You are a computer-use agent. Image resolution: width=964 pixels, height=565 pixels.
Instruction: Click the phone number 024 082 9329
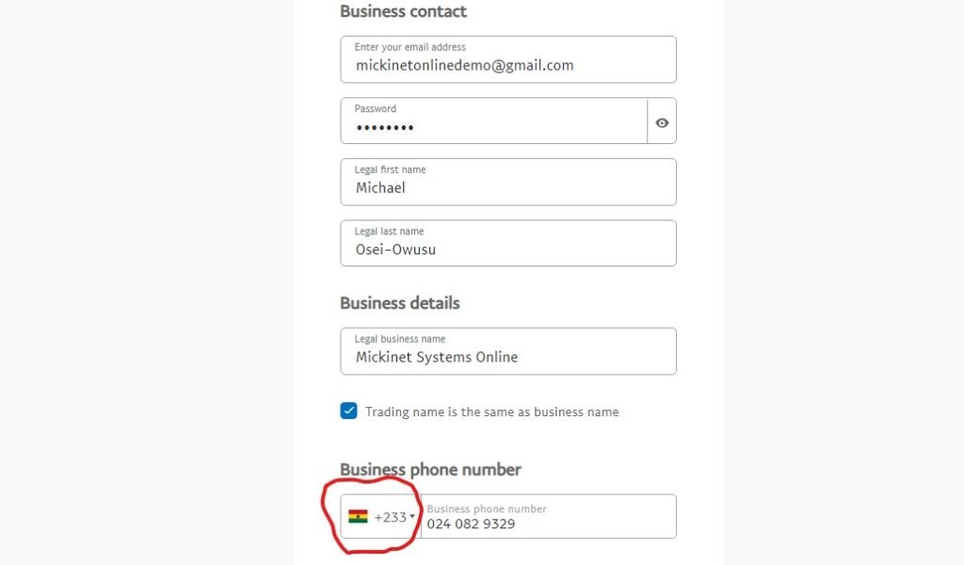tap(471, 524)
